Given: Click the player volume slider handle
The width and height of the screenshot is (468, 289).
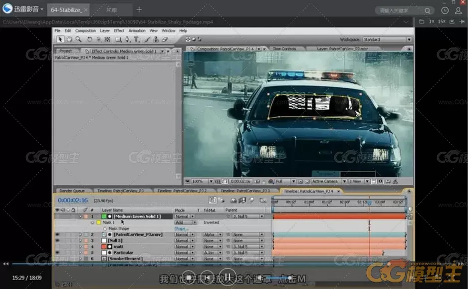Looking at the screenshot, I should [290, 278].
